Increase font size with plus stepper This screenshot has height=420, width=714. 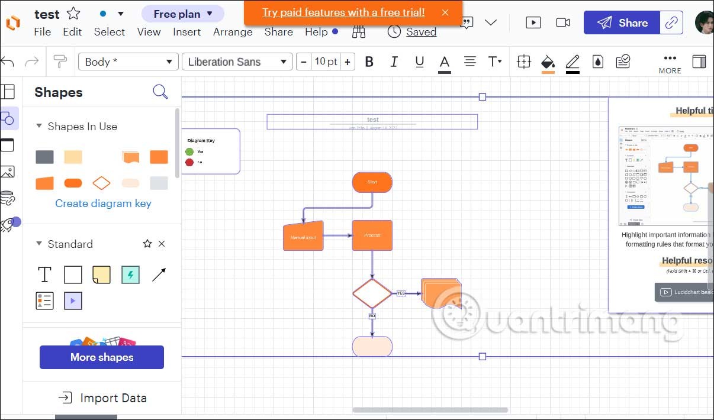click(x=348, y=62)
